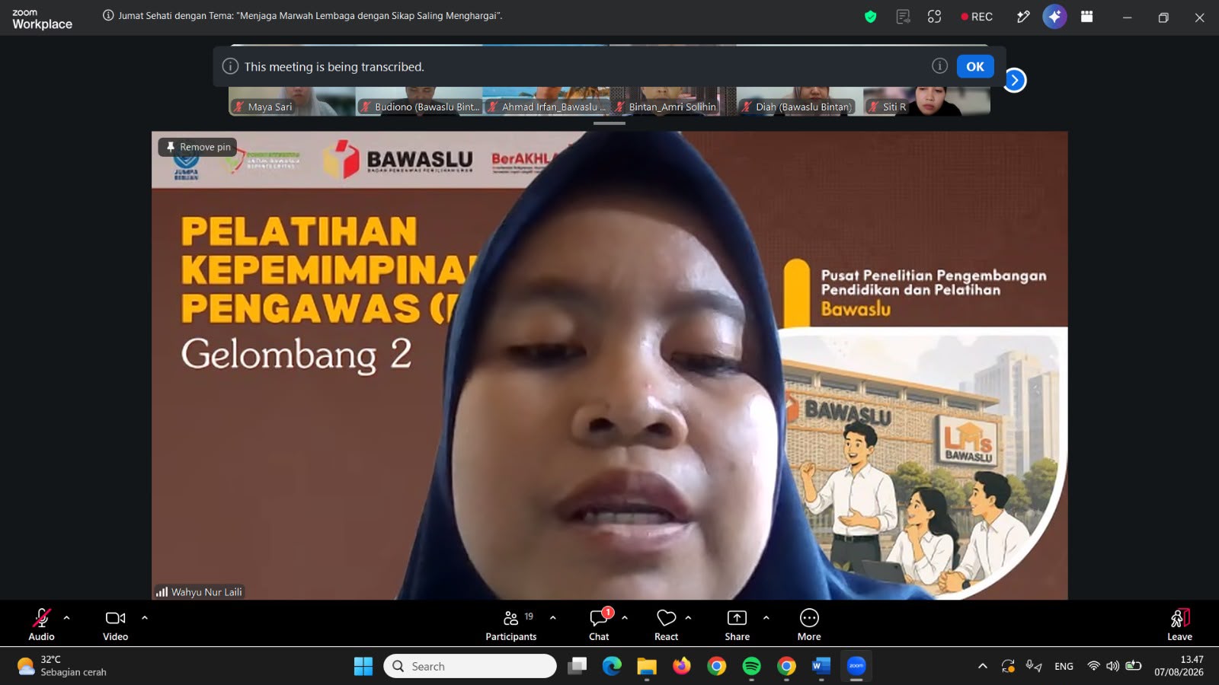Open Firefox from taskbar
Viewport: 1219px width, 685px height.
point(681,666)
